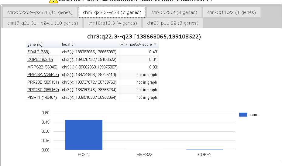Open the chr2:p22.3--p23.1 (11 genes) tab
Screen dimensions: 282x166
[40, 12]
